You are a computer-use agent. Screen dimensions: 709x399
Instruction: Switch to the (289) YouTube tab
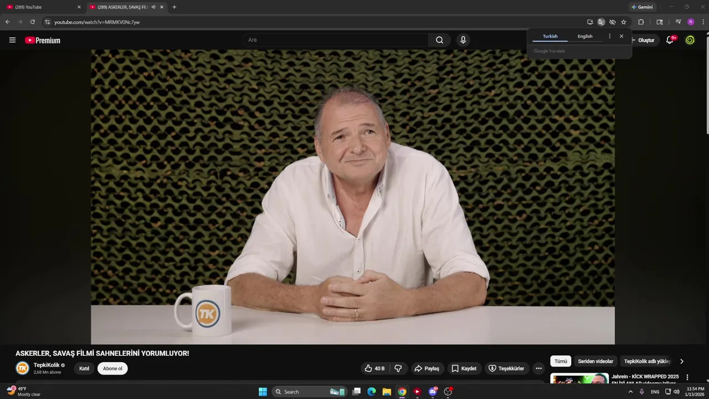[43, 7]
